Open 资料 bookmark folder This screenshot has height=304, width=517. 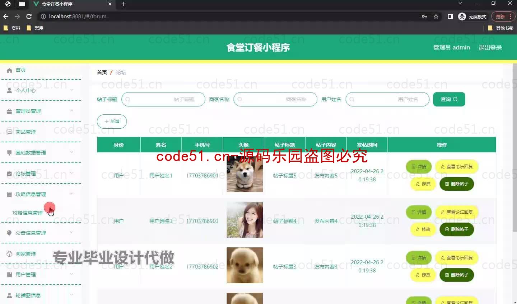click(12, 28)
